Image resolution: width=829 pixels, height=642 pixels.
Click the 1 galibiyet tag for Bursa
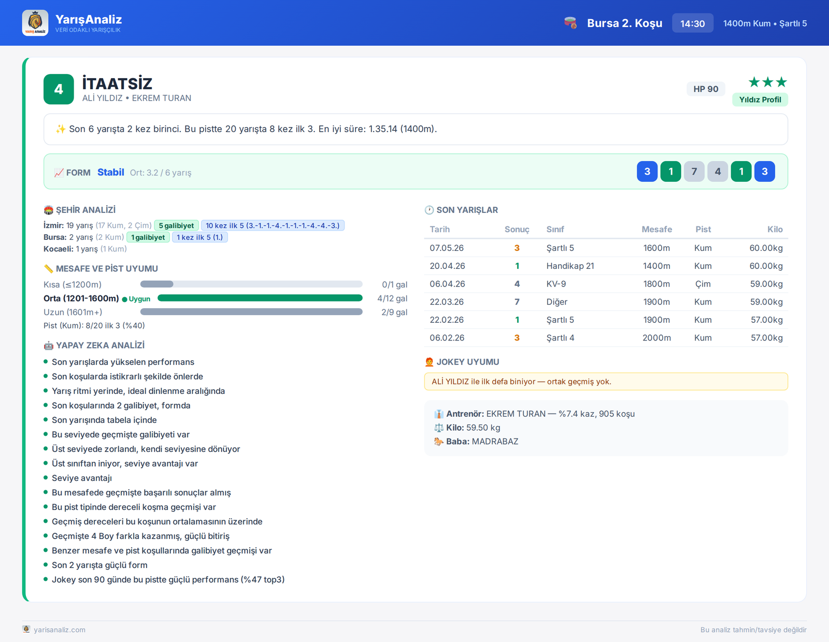148,237
